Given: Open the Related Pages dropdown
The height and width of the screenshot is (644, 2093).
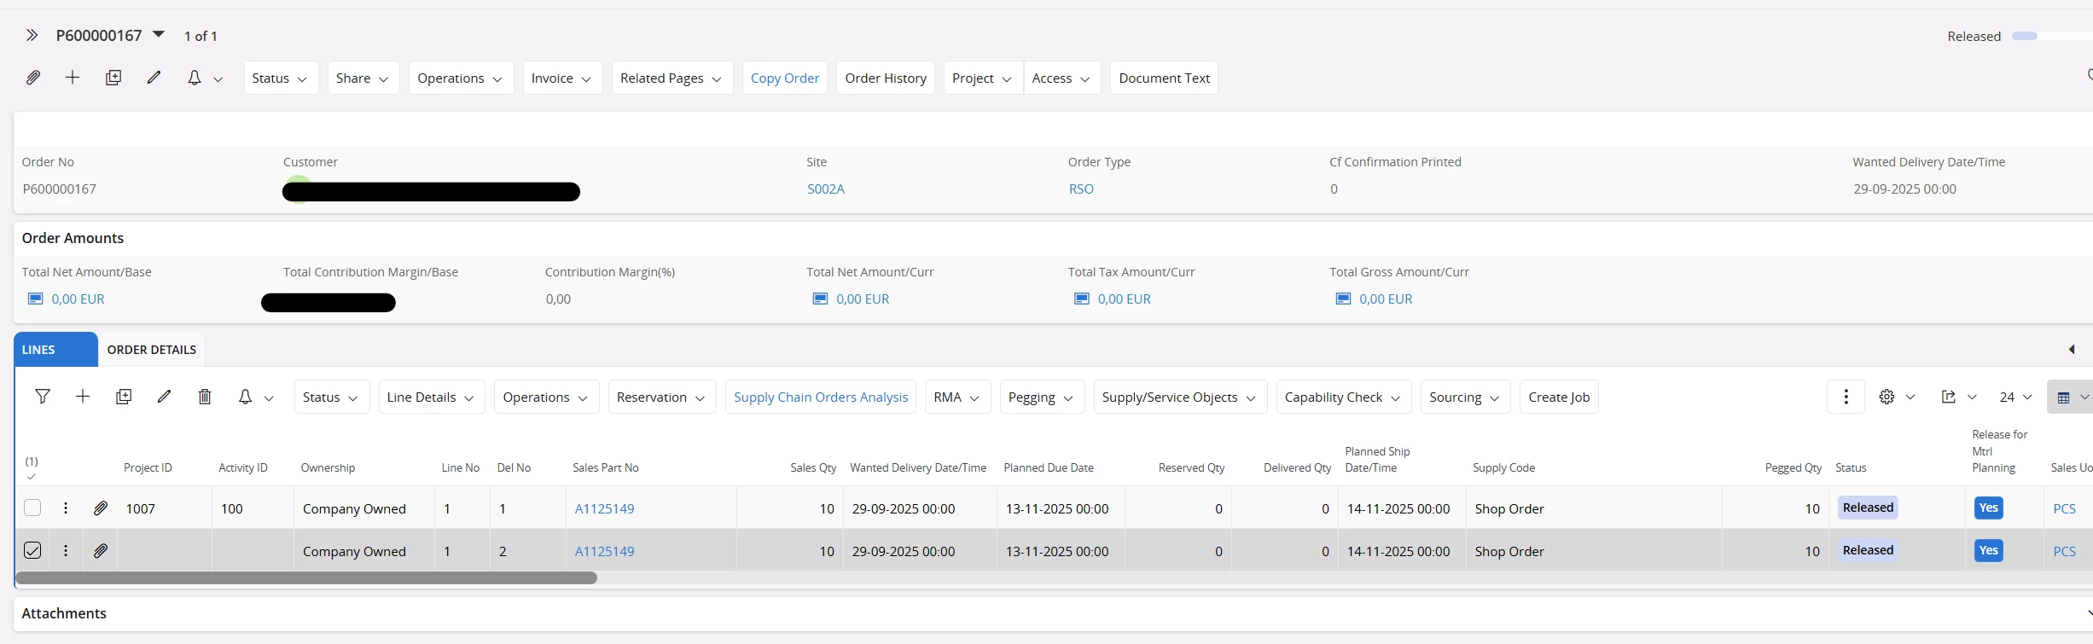Looking at the screenshot, I should click(671, 78).
